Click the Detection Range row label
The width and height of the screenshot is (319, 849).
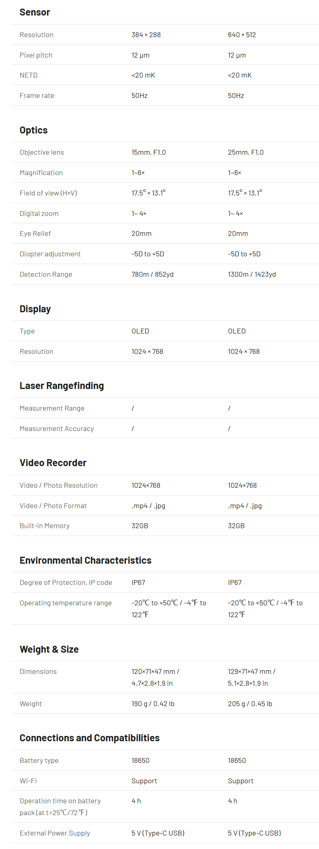pos(46,274)
